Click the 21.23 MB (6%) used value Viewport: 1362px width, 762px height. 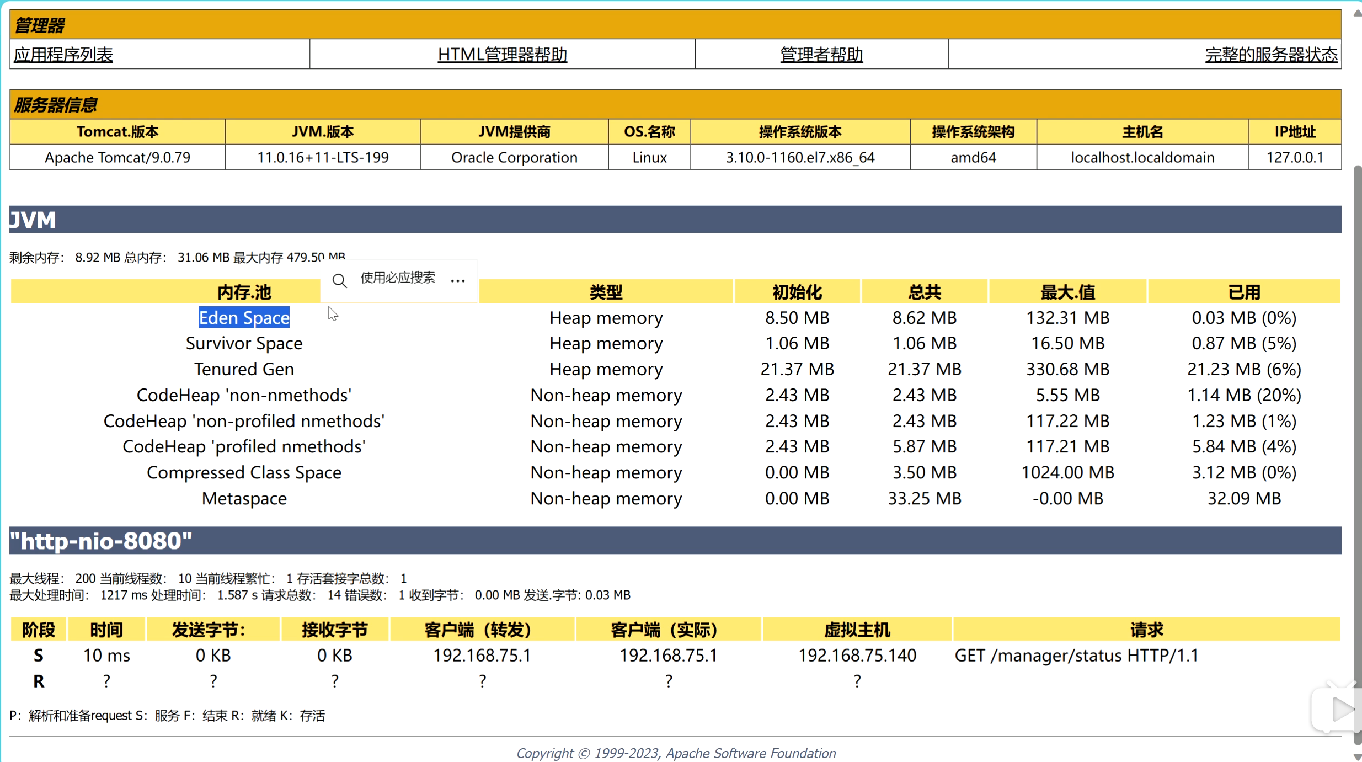(1244, 369)
